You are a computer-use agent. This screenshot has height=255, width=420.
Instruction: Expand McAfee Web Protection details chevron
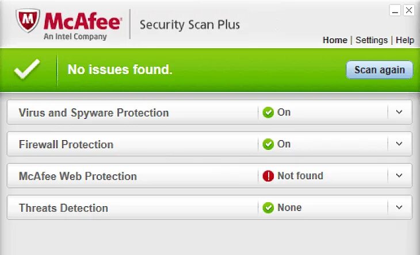coord(399,175)
